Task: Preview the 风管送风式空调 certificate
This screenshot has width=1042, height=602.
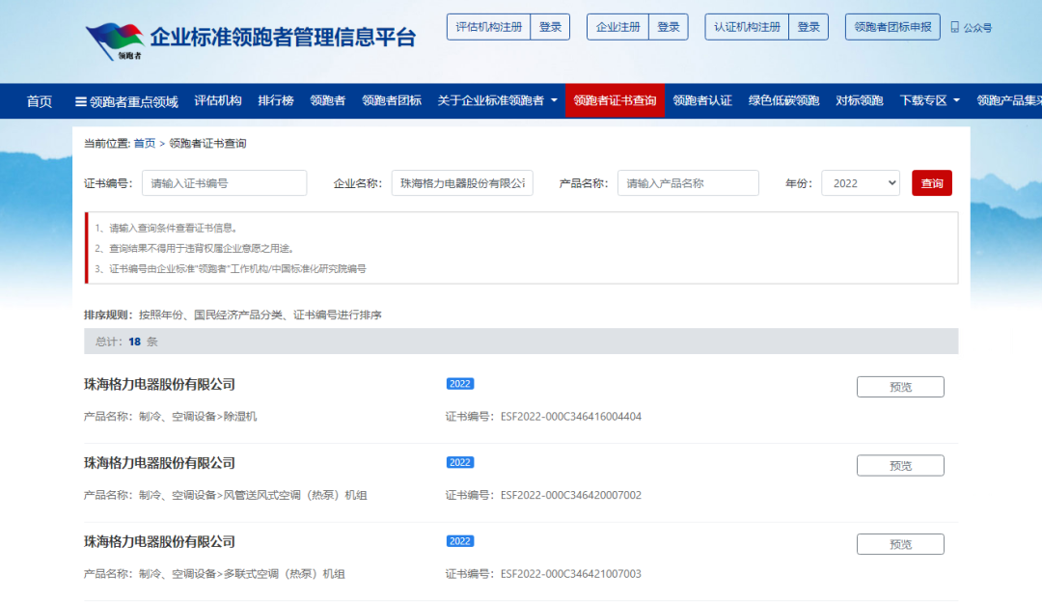Action: click(899, 466)
